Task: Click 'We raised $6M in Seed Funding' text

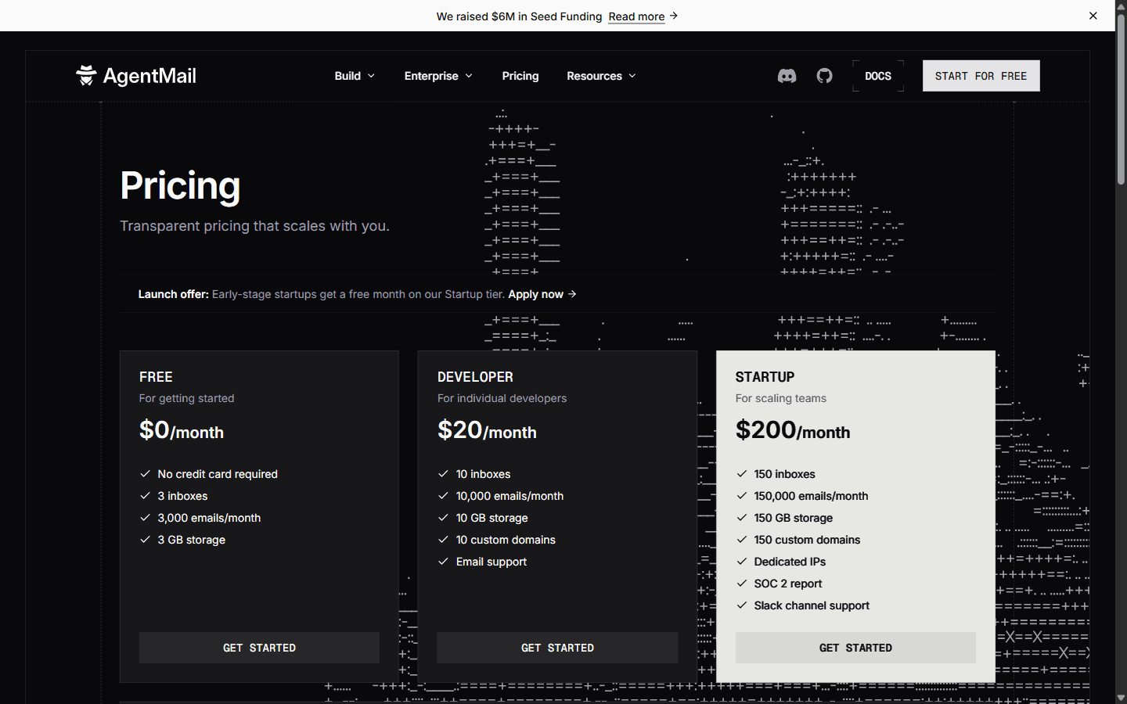Action: pyautogui.click(x=519, y=16)
